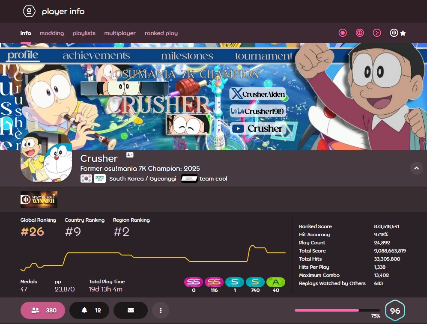Click the South Korea flag icon

86,179
